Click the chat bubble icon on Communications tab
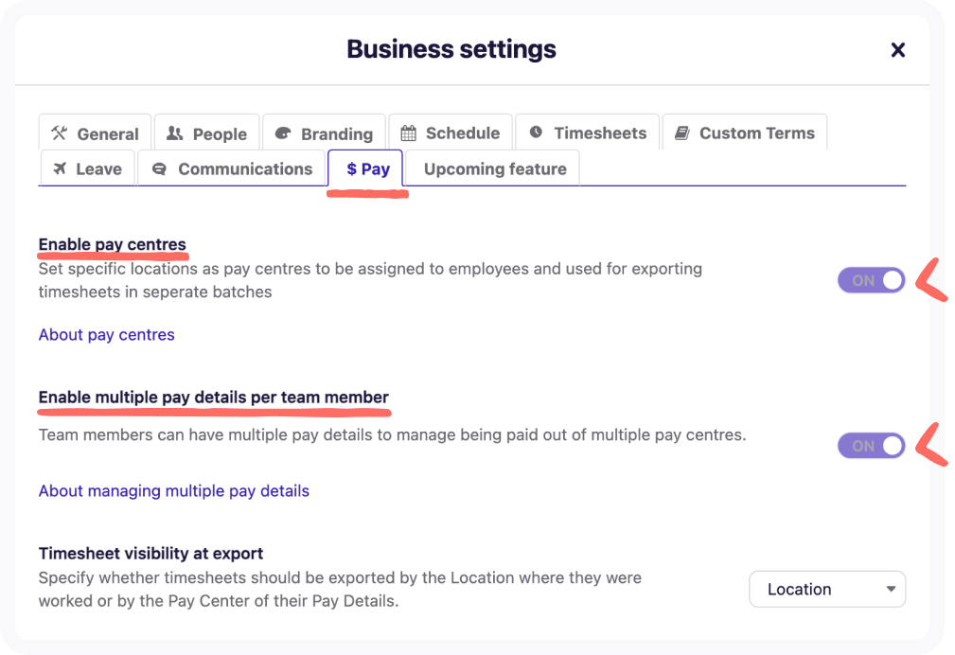The width and height of the screenshot is (955, 655). 159,168
